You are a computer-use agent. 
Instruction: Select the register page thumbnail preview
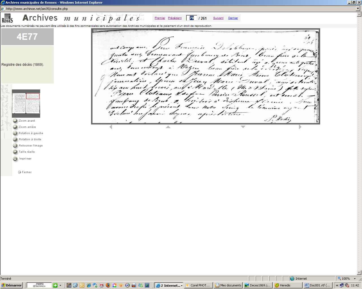[x=26, y=104]
